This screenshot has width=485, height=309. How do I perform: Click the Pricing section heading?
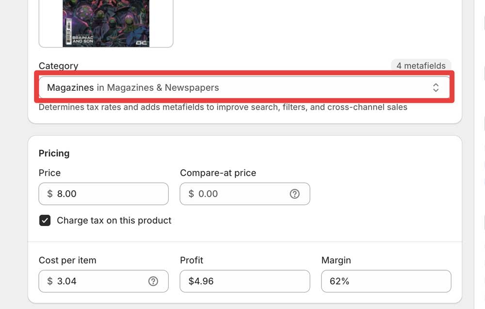(54, 153)
